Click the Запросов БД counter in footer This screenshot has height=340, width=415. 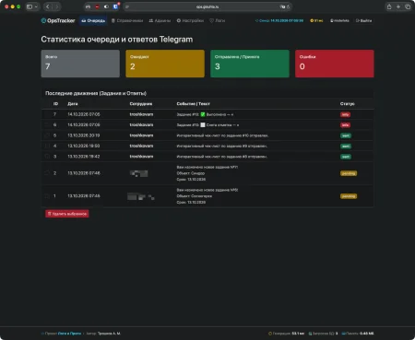323,334
